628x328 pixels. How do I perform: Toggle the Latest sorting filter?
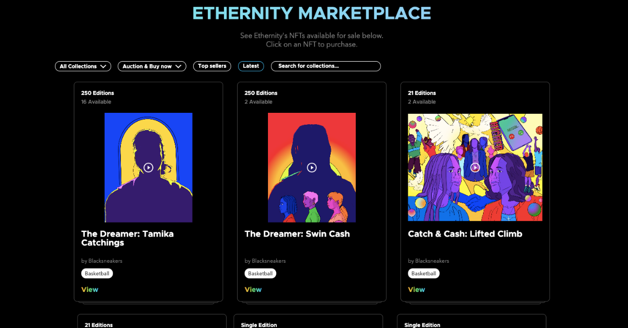coord(251,66)
